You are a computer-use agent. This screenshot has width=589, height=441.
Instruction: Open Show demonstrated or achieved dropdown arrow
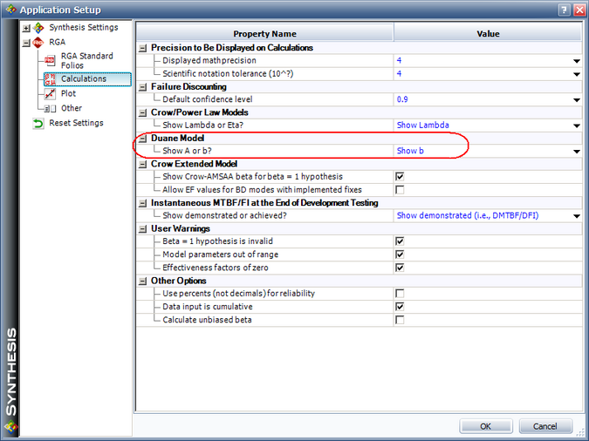pyautogui.click(x=577, y=216)
